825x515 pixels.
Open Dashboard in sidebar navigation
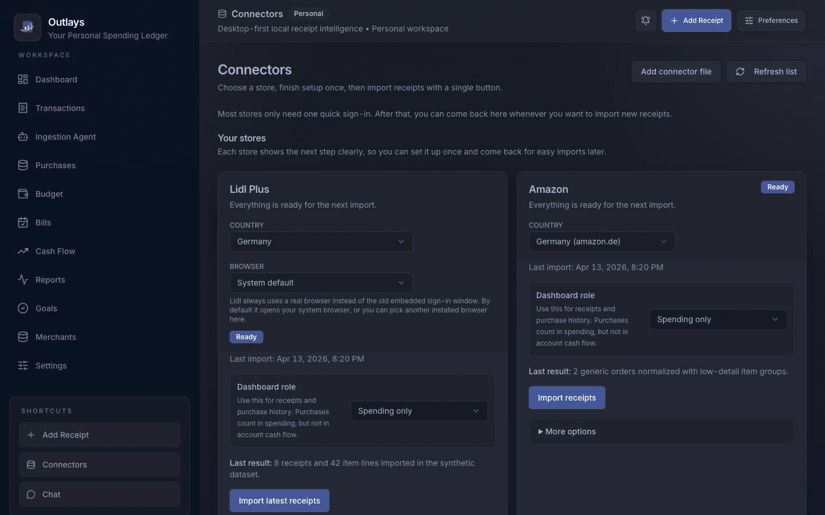pyautogui.click(x=100, y=80)
